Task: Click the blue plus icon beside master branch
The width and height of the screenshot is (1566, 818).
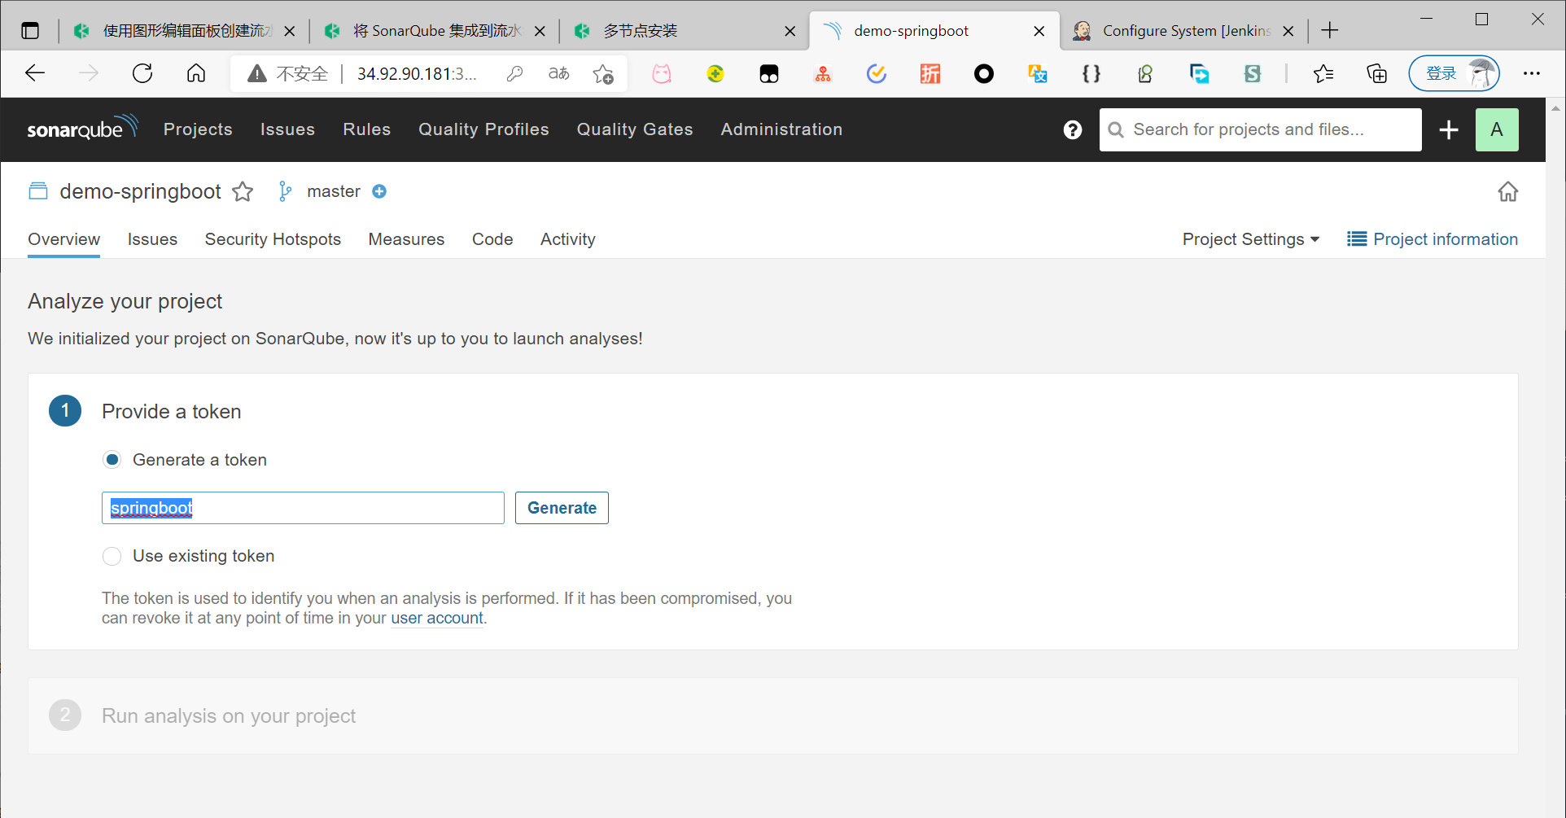Action: pyautogui.click(x=379, y=191)
